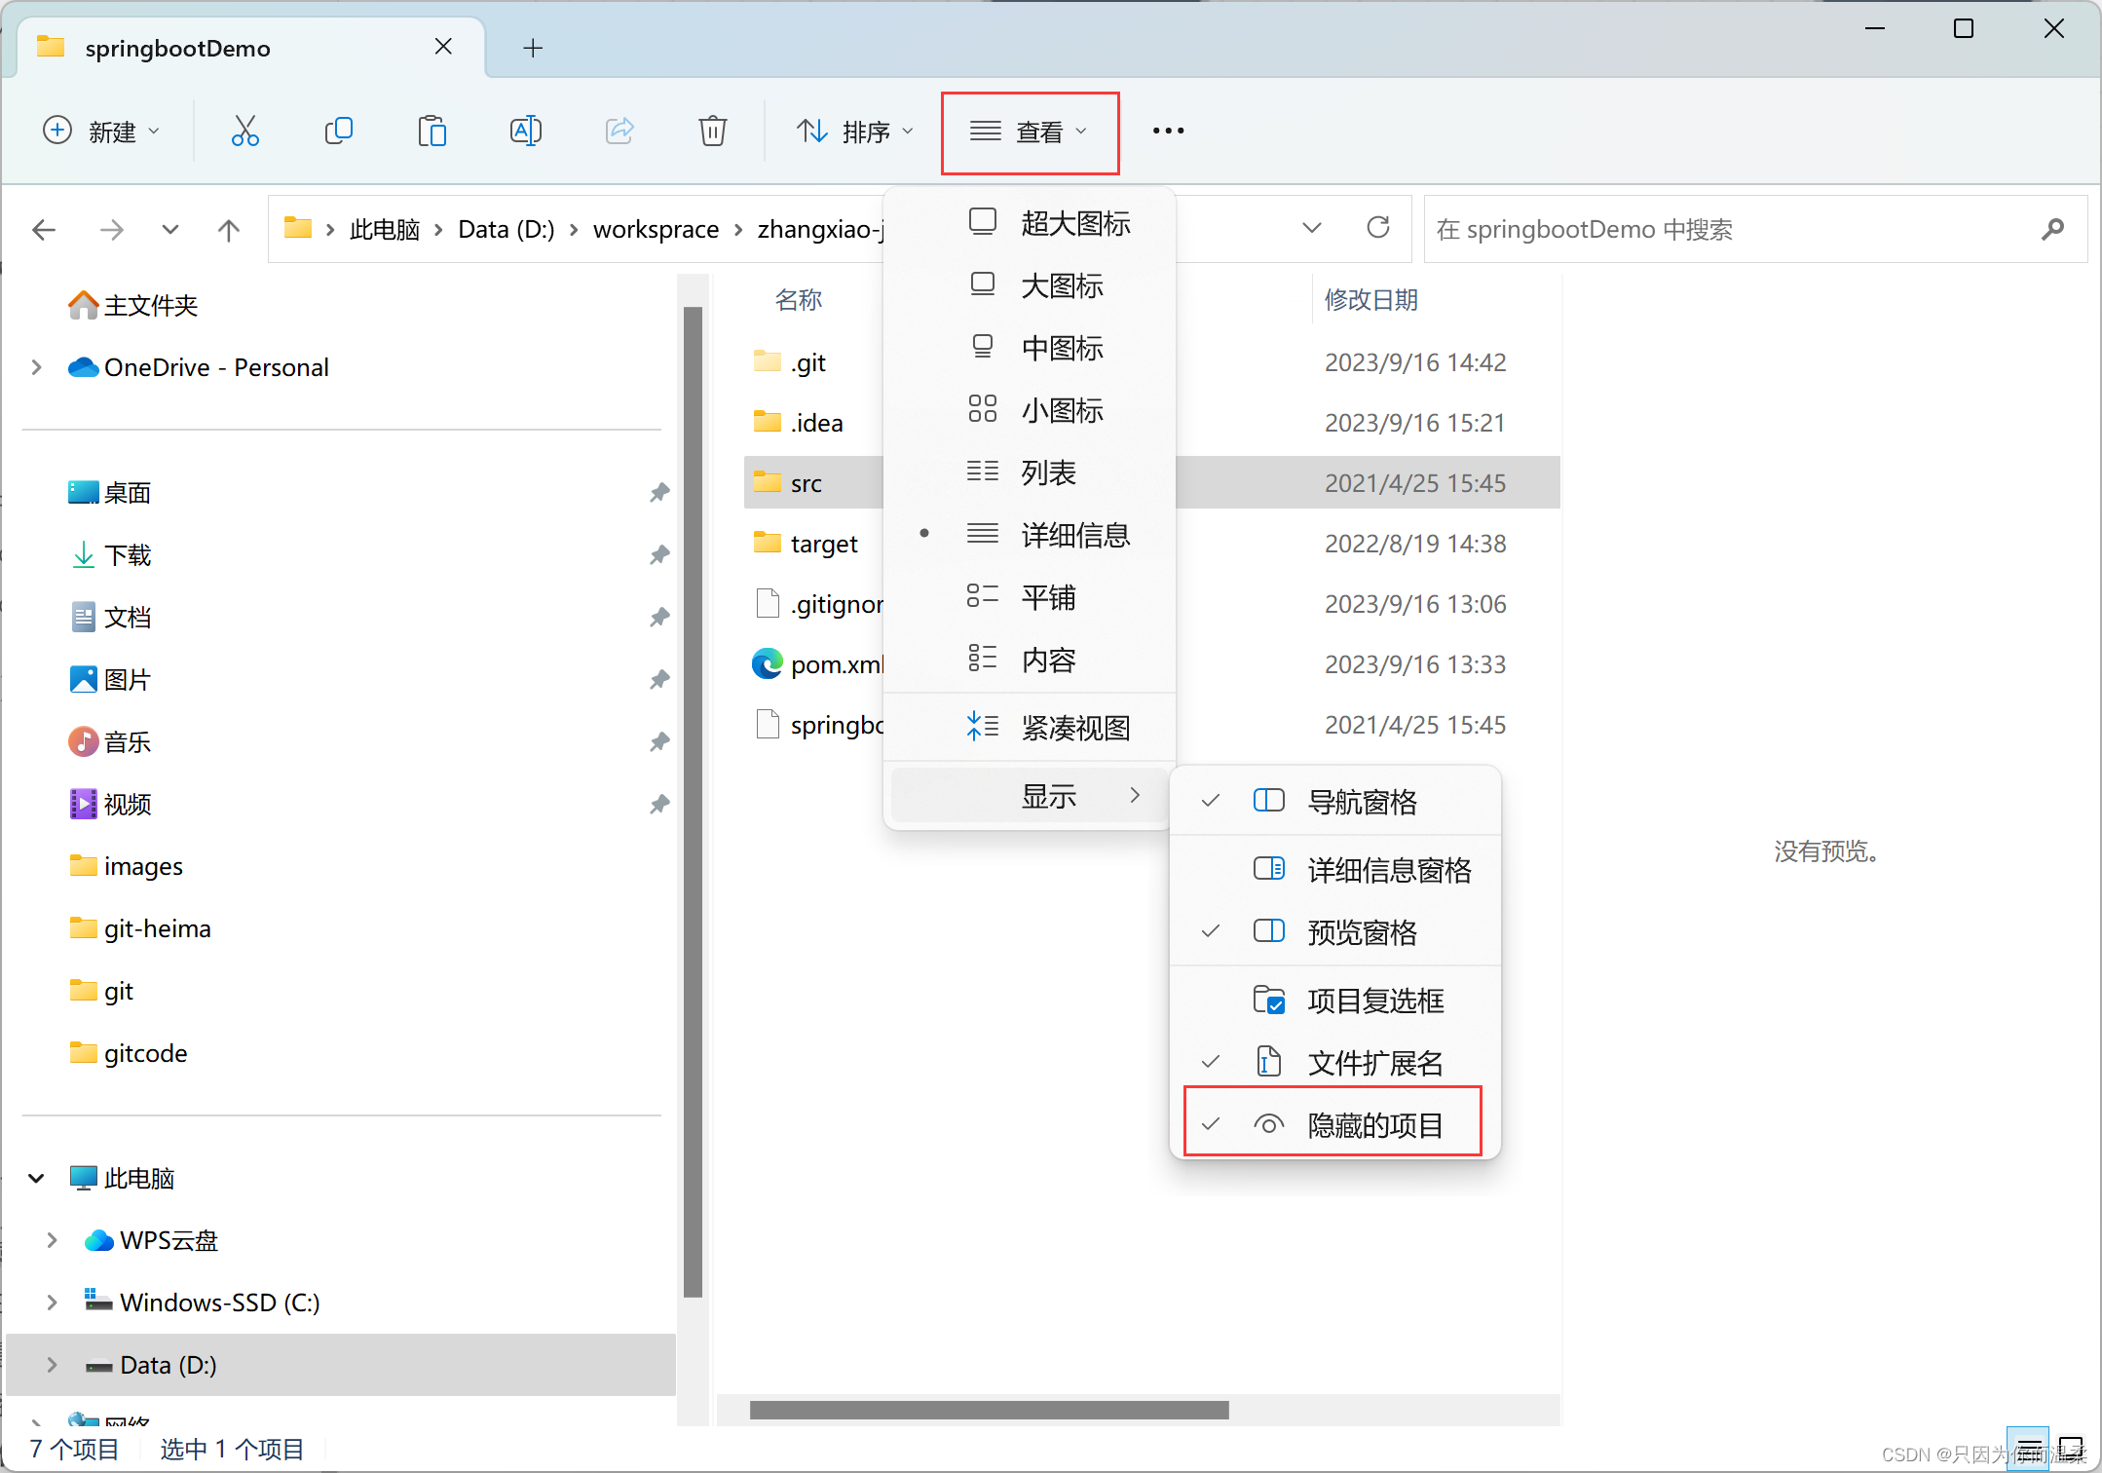Click the Cut scissors icon in toolbar
Image resolution: width=2102 pixels, height=1473 pixels.
(244, 131)
